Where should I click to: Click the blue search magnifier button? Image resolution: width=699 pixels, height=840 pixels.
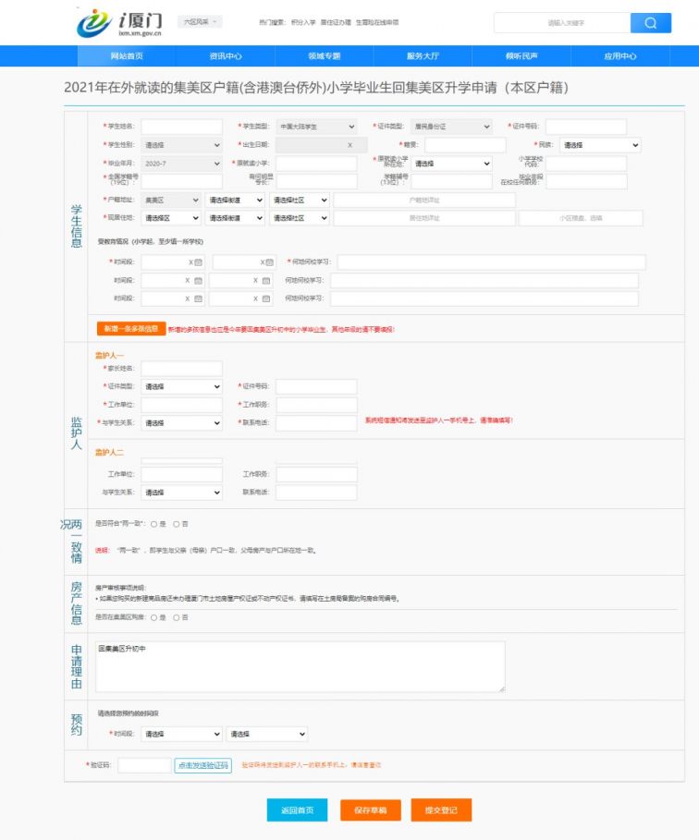click(650, 23)
